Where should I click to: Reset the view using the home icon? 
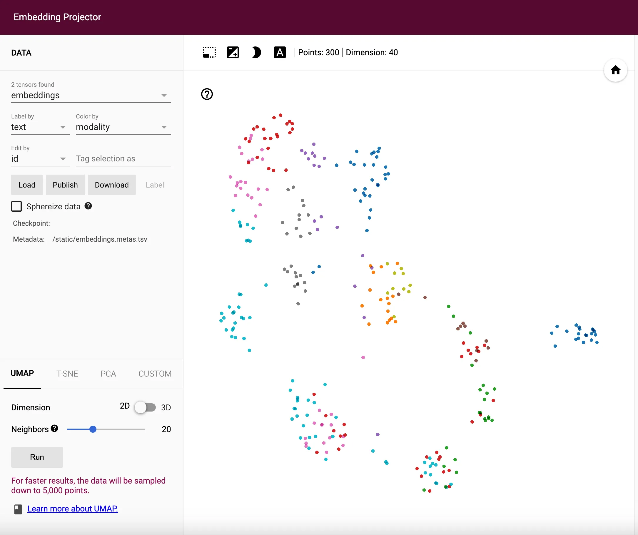point(616,70)
